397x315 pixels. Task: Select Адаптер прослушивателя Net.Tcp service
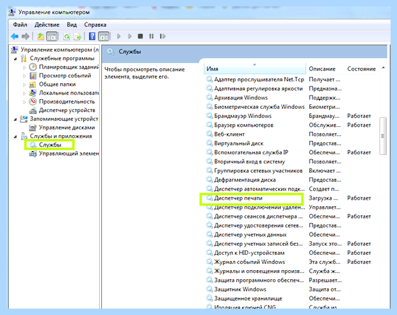tap(259, 79)
